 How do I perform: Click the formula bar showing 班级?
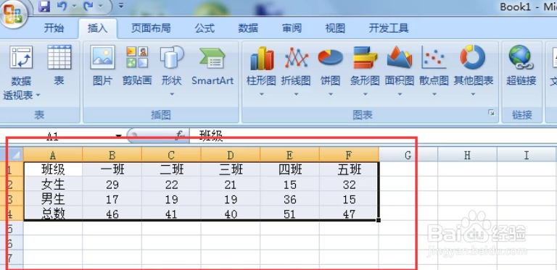(373, 135)
